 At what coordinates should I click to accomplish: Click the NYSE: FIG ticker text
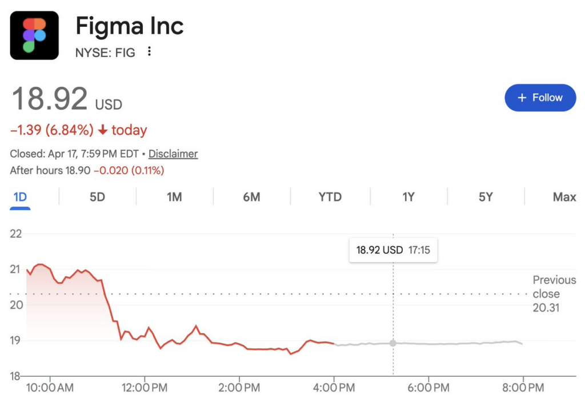coord(105,53)
